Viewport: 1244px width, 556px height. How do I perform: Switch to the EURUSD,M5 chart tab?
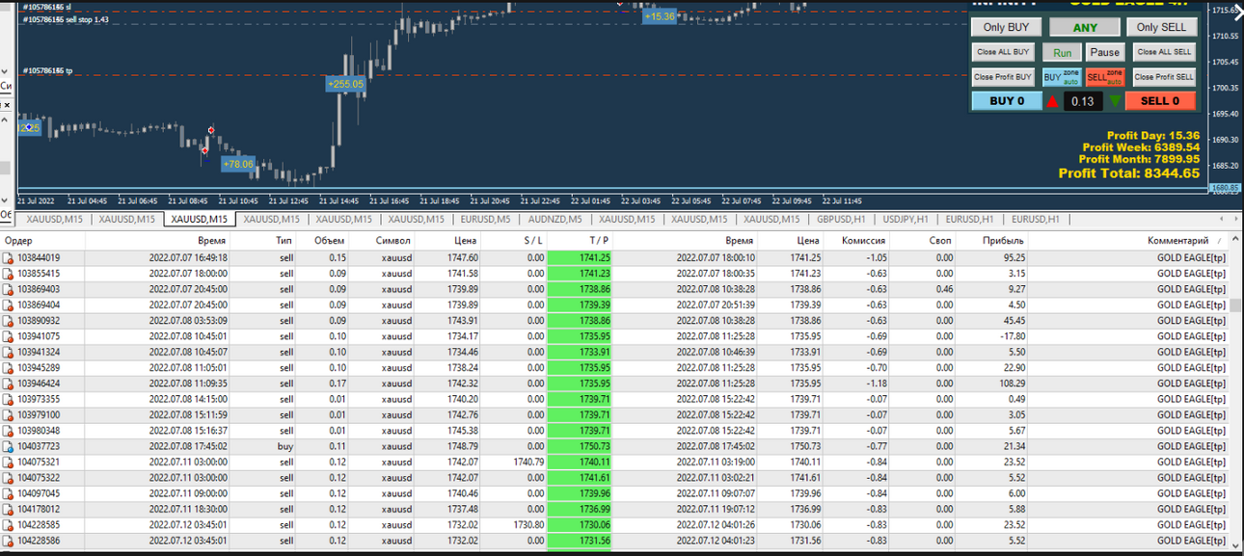[486, 220]
